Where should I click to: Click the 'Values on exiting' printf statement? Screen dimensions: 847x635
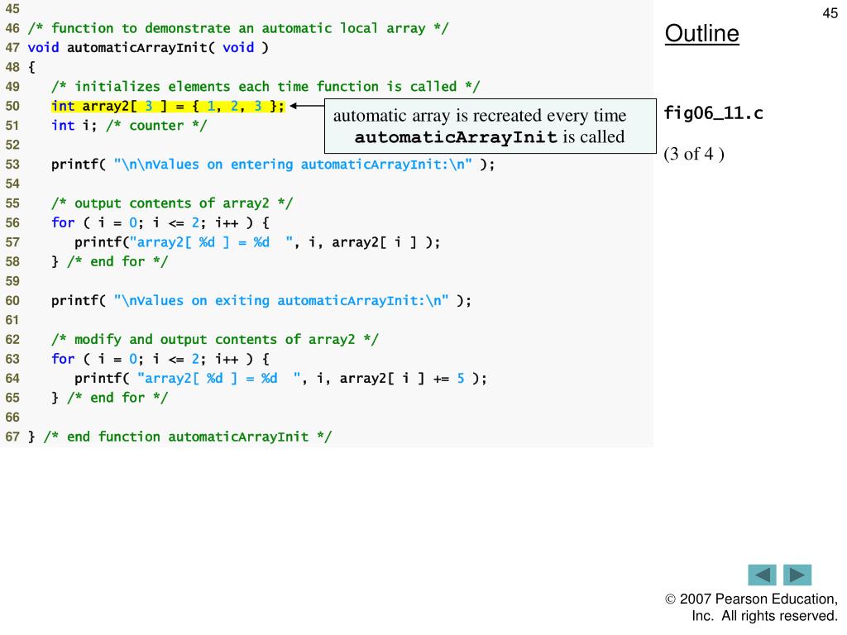click(x=261, y=300)
